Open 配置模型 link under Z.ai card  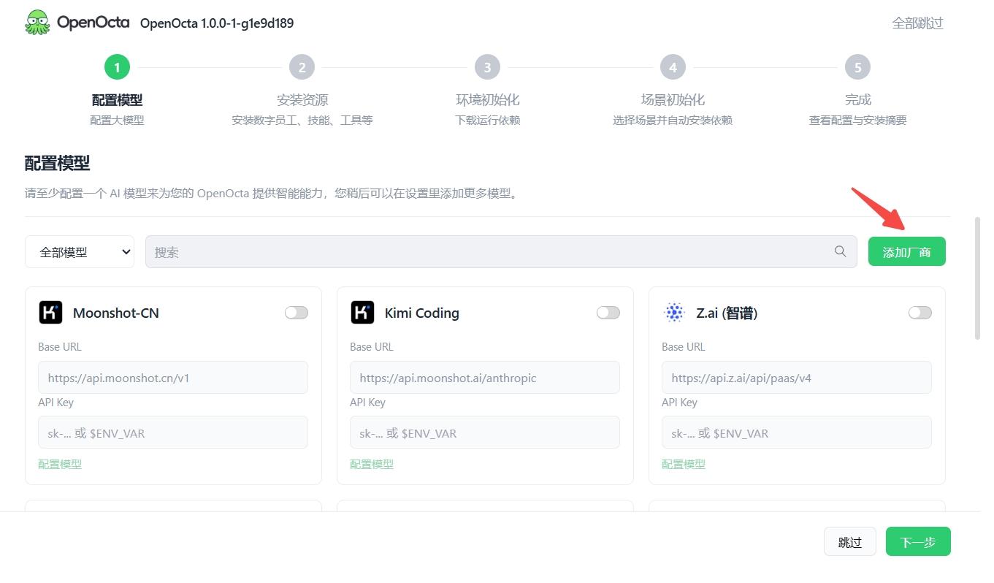click(x=684, y=464)
